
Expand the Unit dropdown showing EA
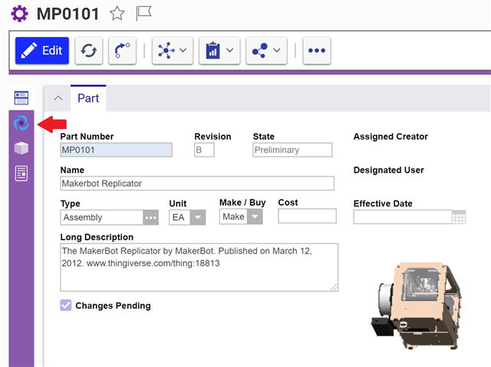tap(198, 217)
